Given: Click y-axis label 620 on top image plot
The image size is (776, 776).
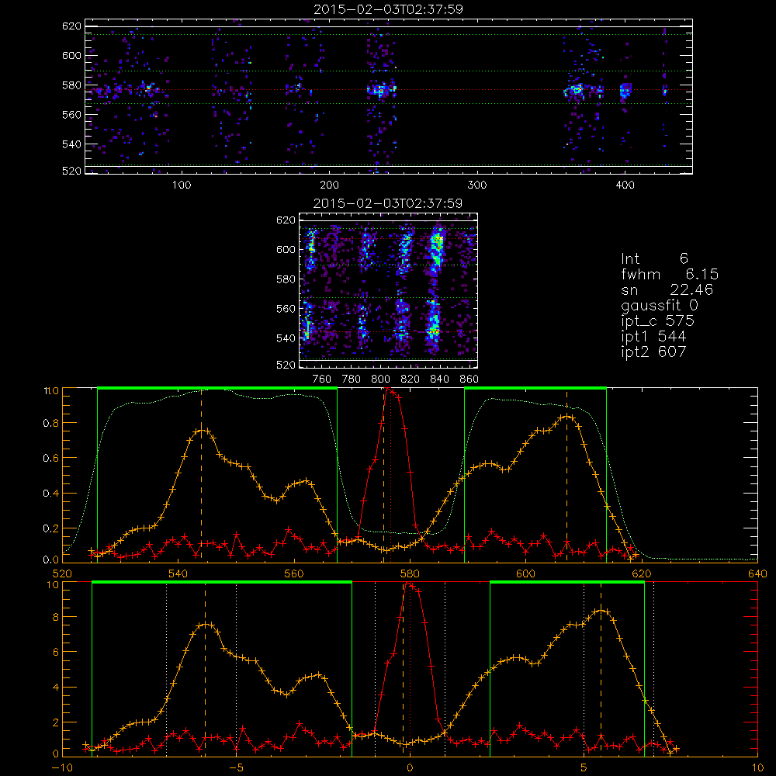Looking at the screenshot, I should (x=71, y=26).
